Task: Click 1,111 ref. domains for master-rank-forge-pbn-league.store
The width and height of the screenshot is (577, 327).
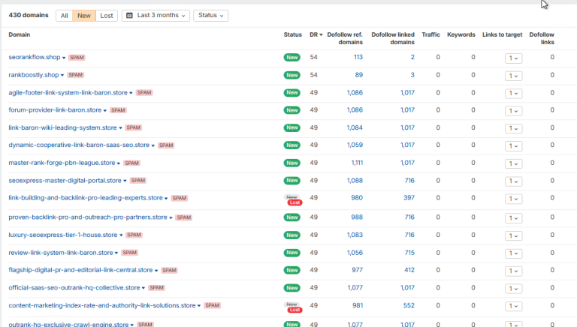Action: [357, 163]
